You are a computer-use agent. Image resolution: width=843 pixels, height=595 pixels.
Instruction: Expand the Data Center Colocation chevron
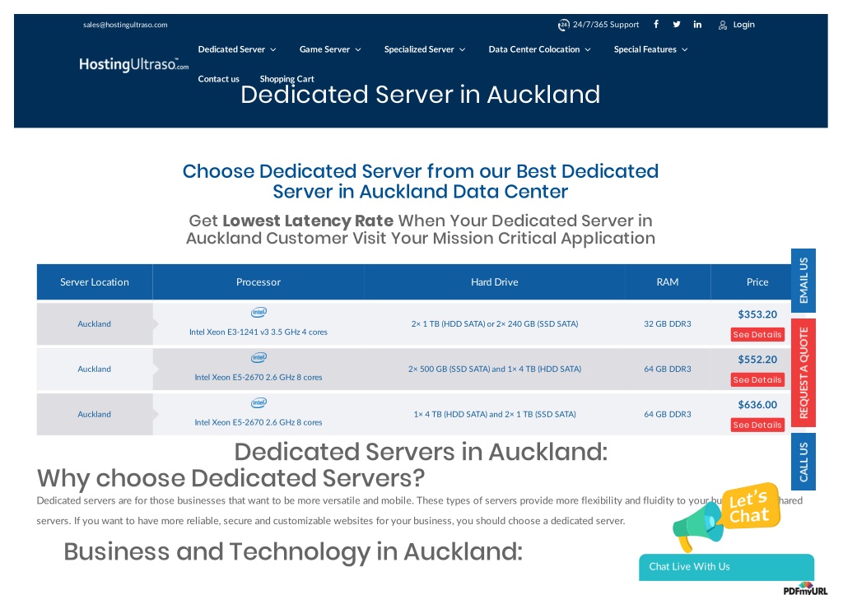(x=588, y=49)
